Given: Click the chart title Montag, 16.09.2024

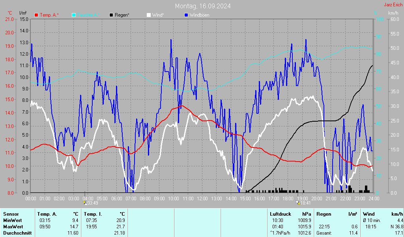Looking at the screenshot, I should click(x=203, y=6).
